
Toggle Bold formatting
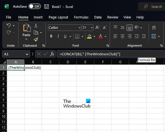[51, 36]
